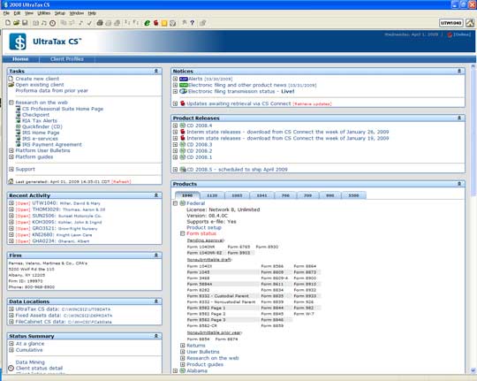Select the 1065 products tab

(x=237, y=195)
